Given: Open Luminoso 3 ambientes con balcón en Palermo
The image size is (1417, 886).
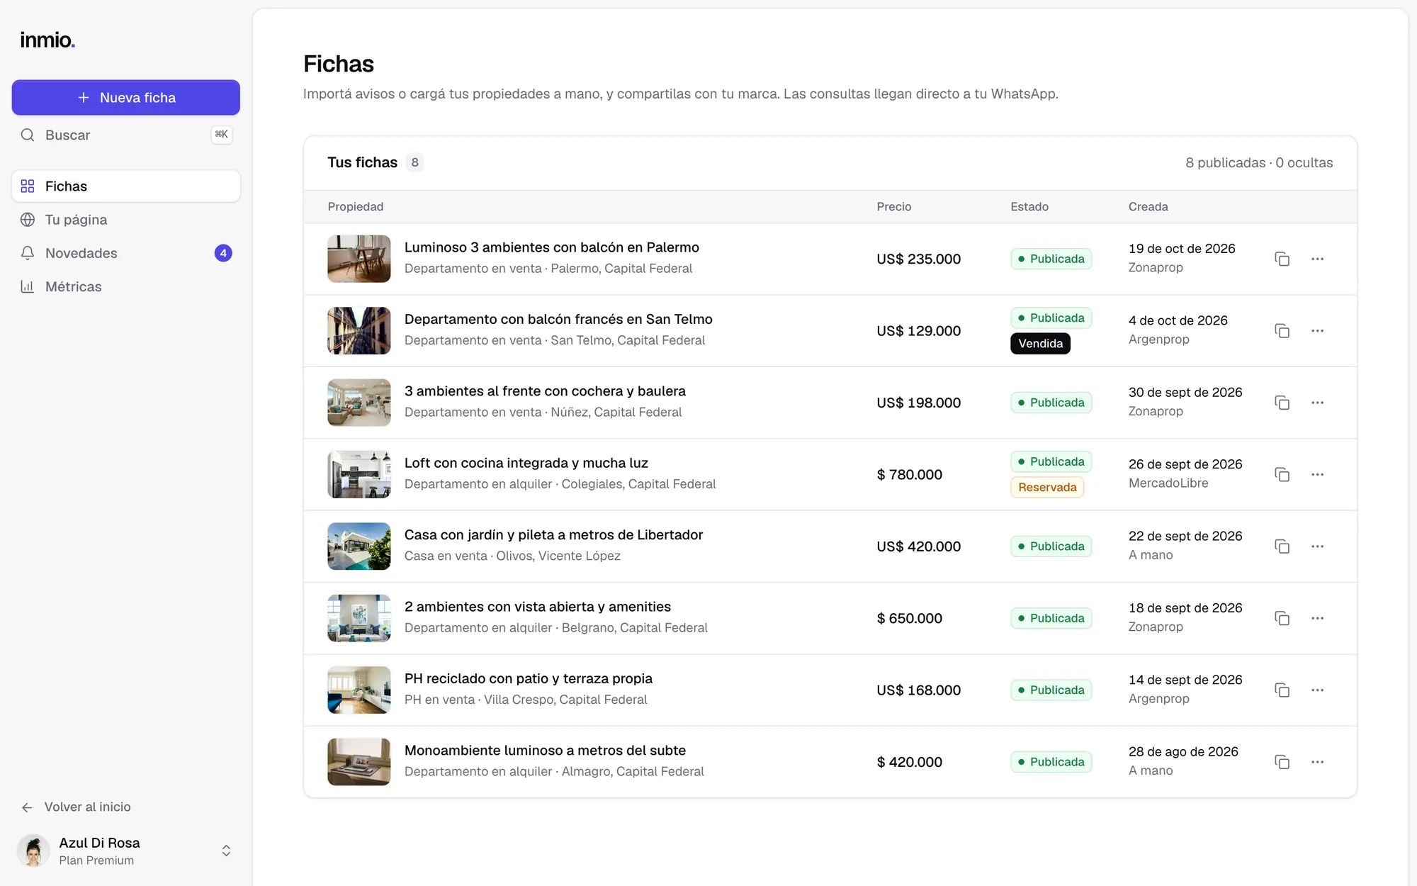Looking at the screenshot, I should 551,247.
